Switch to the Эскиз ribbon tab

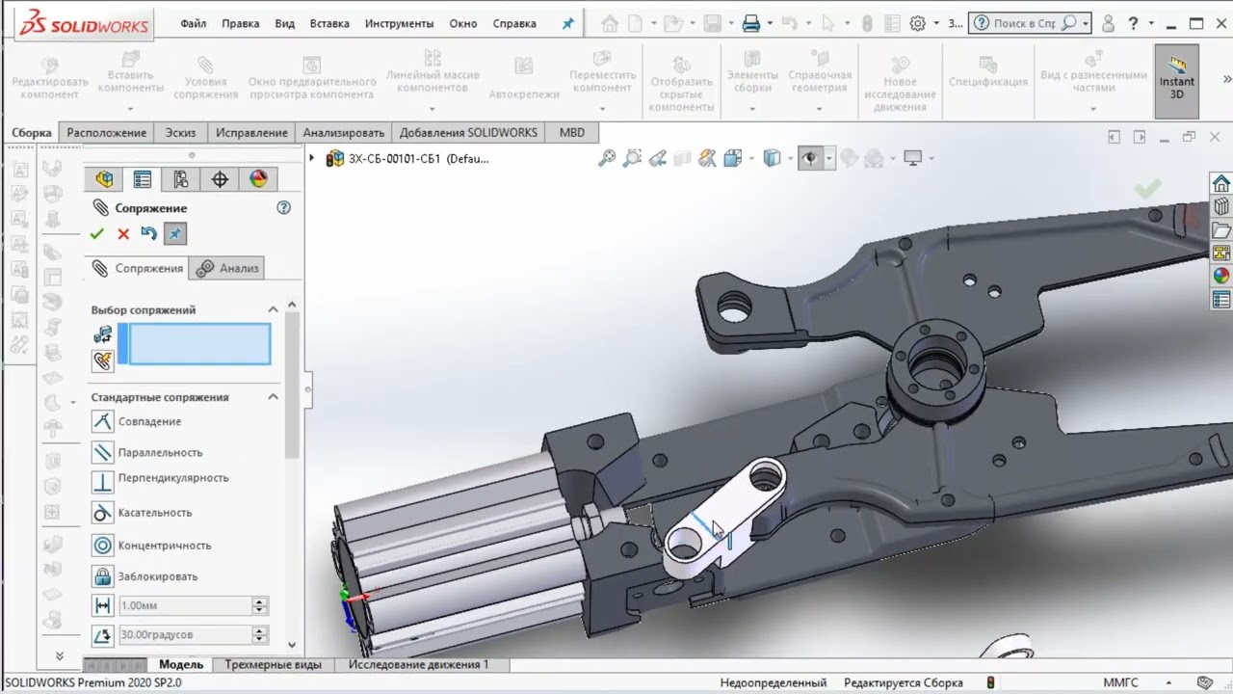coord(180,132)
